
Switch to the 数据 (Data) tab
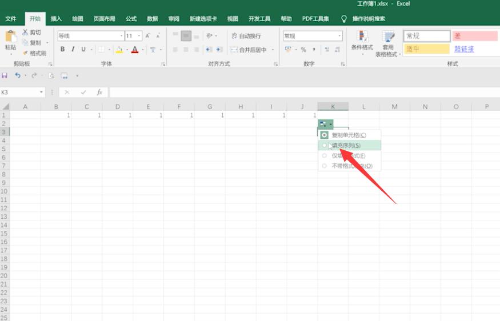pos(153,19)
